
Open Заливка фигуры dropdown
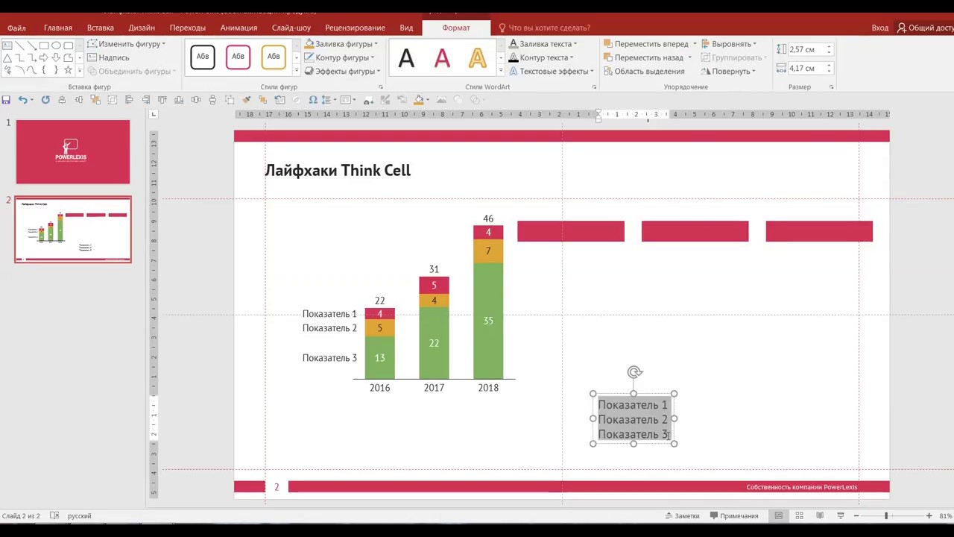pyautogui.click(x=341, y=44)
